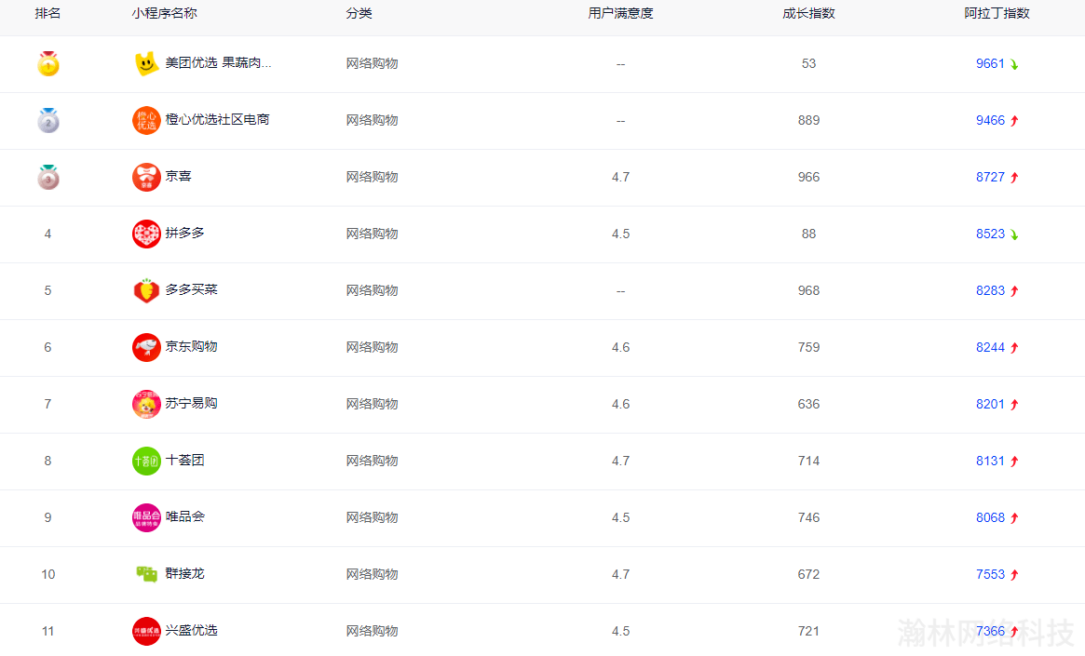This screenshot has height=656, width=1085.
Task: Click the 十荟团 green logo icon
Action: click(146, 462)
